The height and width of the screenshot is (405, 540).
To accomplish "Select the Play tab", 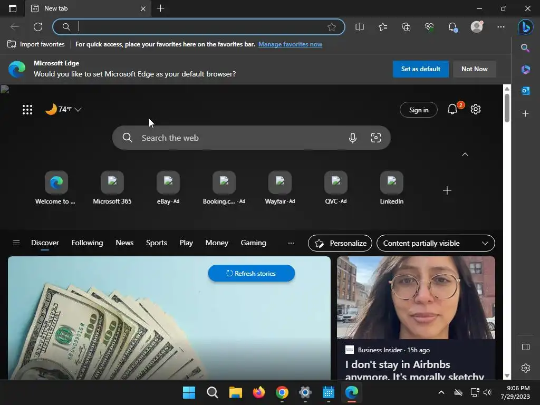I will tap(186, 243).
